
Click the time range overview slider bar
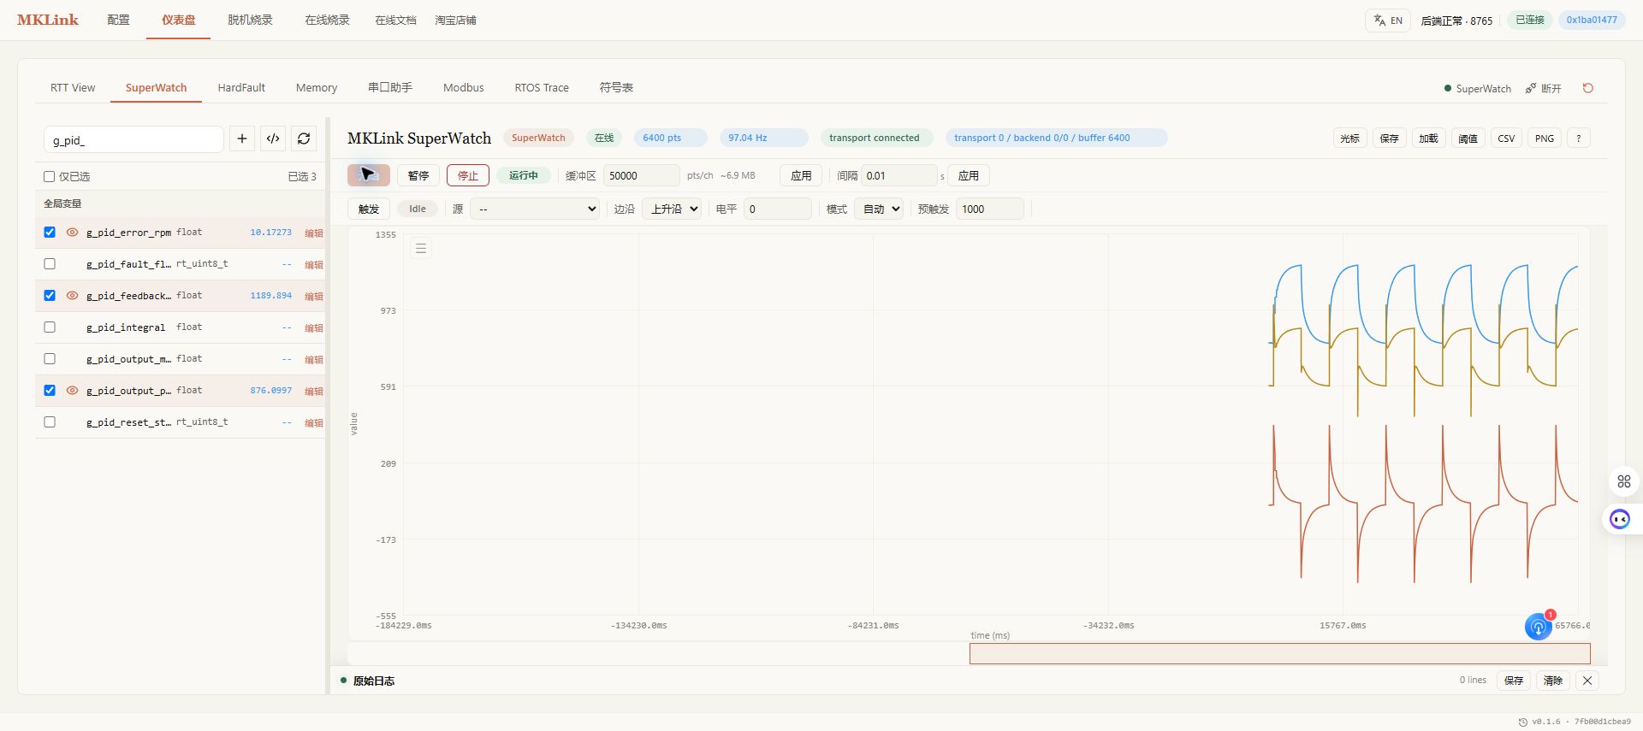[1279, 654]
